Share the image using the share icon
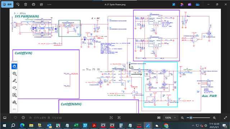 41,5
